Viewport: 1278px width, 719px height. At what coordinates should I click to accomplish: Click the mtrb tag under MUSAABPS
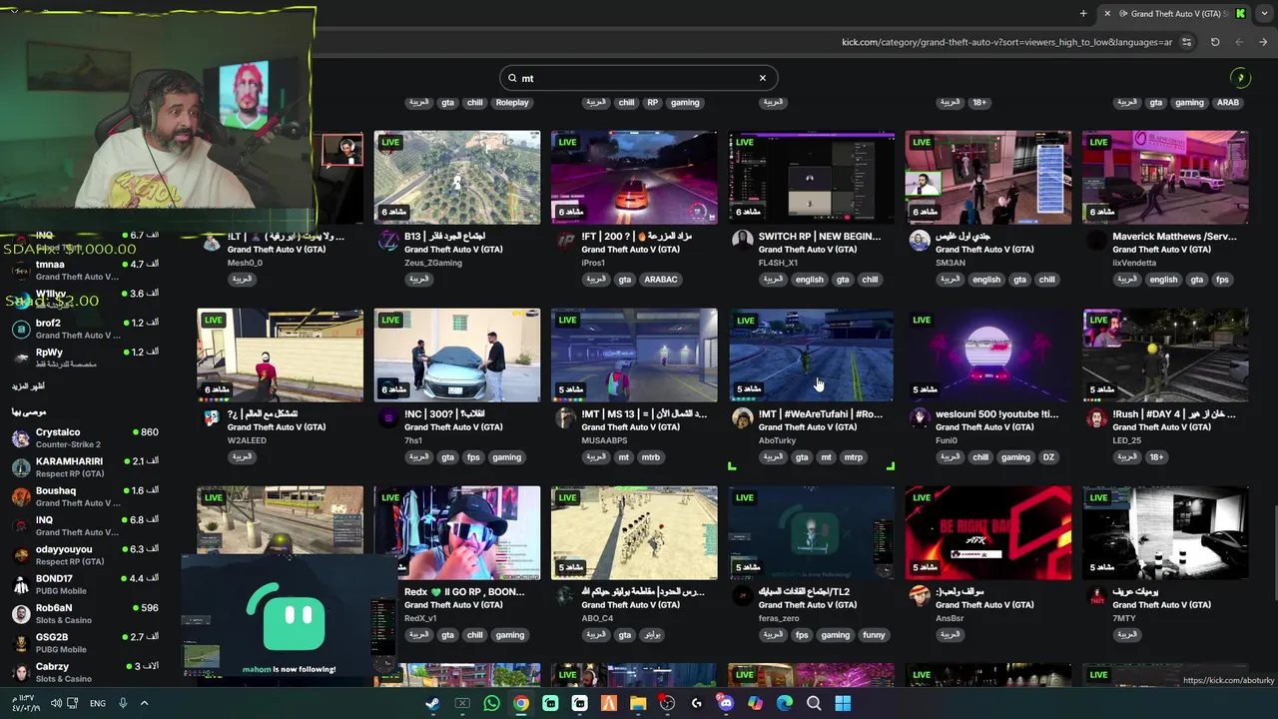[x=651, y=457]
